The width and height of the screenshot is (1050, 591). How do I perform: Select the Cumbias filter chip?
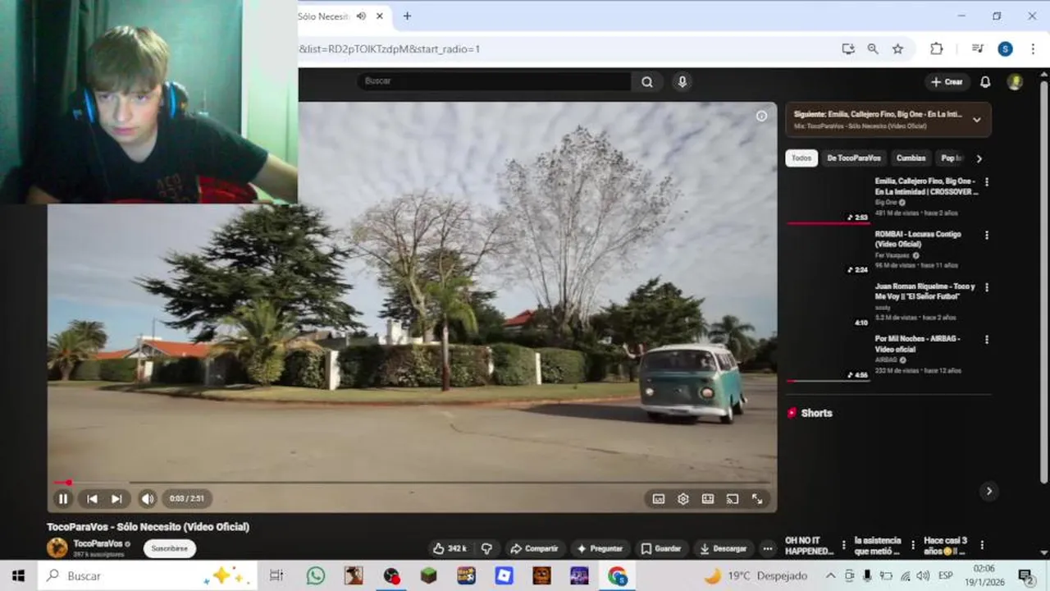pyautogui.click(x=911, y=158)
